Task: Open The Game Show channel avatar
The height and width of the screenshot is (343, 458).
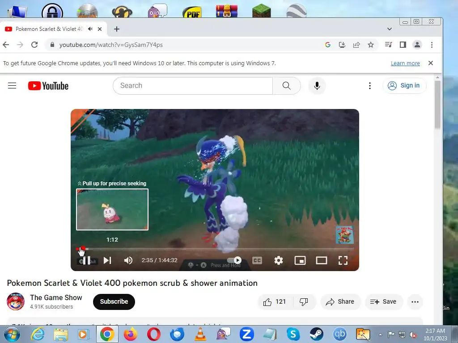Action: (x=16, y=301)
